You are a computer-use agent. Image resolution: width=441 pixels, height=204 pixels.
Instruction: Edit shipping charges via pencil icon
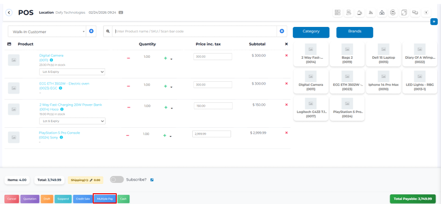92,180
